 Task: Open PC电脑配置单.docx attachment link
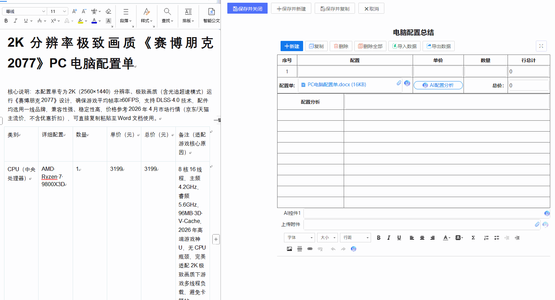click(337, 85)
